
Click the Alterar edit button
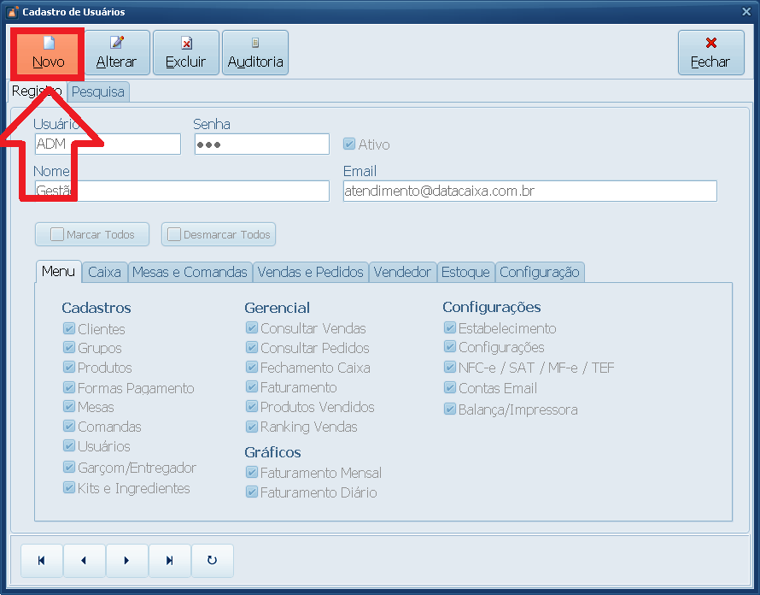117,53
